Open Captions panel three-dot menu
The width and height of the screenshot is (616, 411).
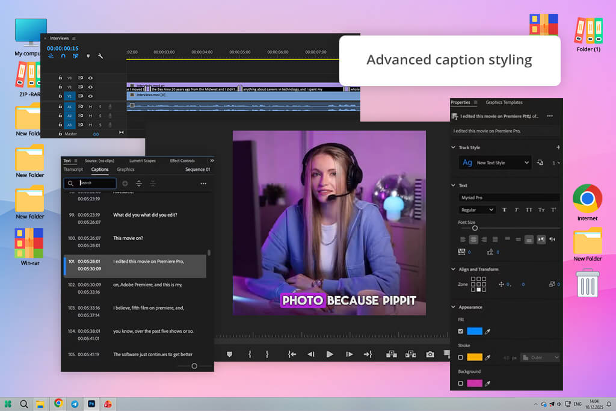pos(203,184)
